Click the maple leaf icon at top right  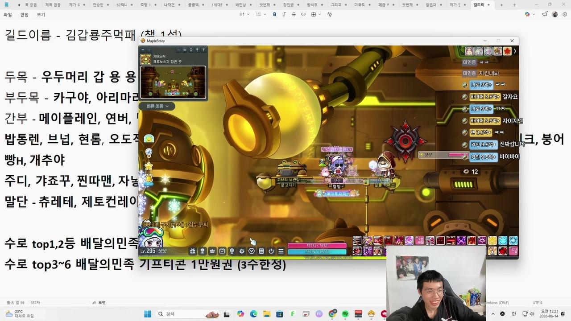click(507, 51)
